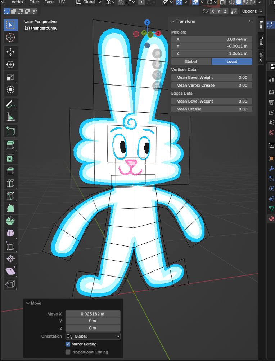Viewport: 275px width, 361px height.
Task: Select the Shear tool
Action: point(10,271)
